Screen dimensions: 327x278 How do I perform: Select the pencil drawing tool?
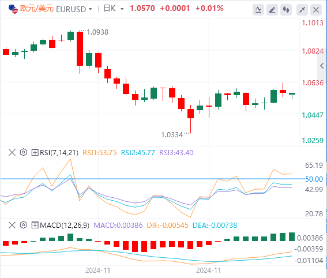click(x=272, y=10)
